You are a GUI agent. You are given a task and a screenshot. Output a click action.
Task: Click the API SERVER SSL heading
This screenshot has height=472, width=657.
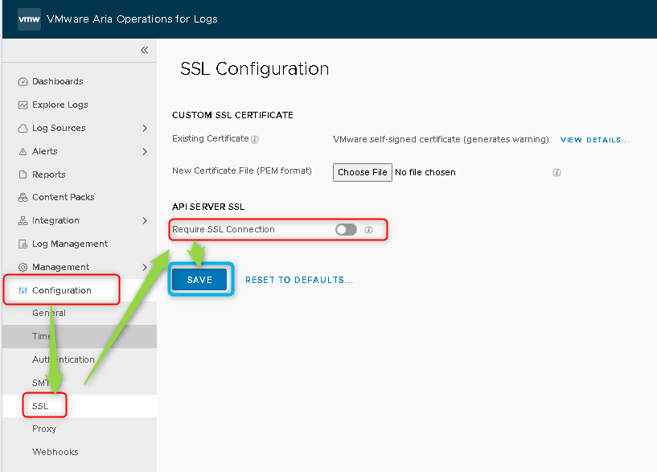[208, 207]
